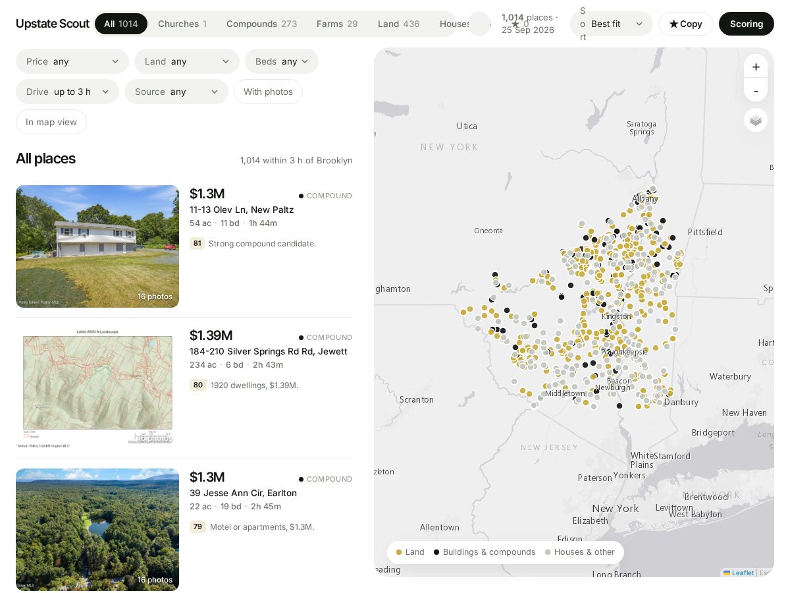Click the All places heading
The image size is (790, 593).
(45, 159)
